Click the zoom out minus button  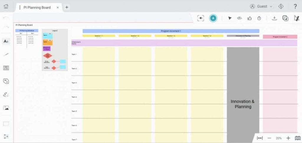tap(269, 138)
